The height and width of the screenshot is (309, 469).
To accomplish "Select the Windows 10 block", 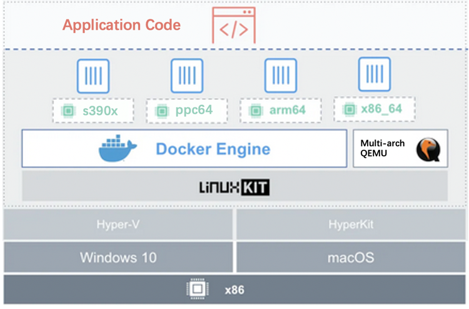I will 118,257.
